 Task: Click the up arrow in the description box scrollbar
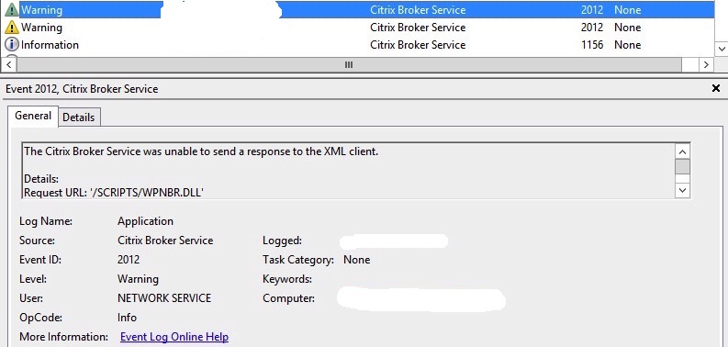[x=682, y=151]
